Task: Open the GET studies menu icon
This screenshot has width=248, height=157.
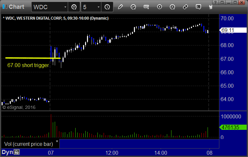Action: (146, 7)
